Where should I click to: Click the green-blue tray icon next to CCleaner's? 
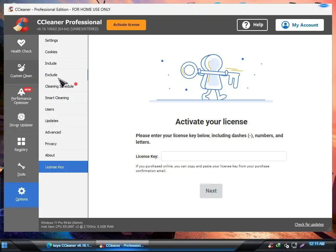point(278,245)
